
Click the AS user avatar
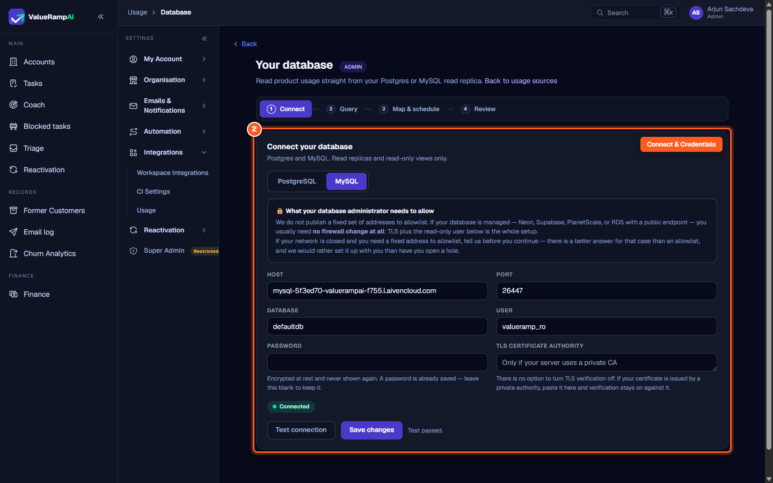pyautogui.click(x=696, y=12)
